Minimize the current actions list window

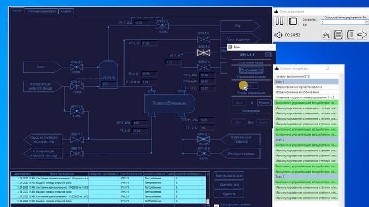coord(316,68)
